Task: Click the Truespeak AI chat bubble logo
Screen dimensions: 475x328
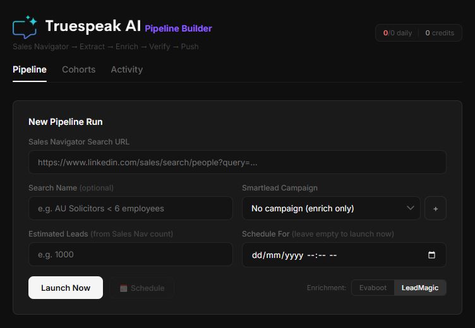Action: click(x=25, y=27)
